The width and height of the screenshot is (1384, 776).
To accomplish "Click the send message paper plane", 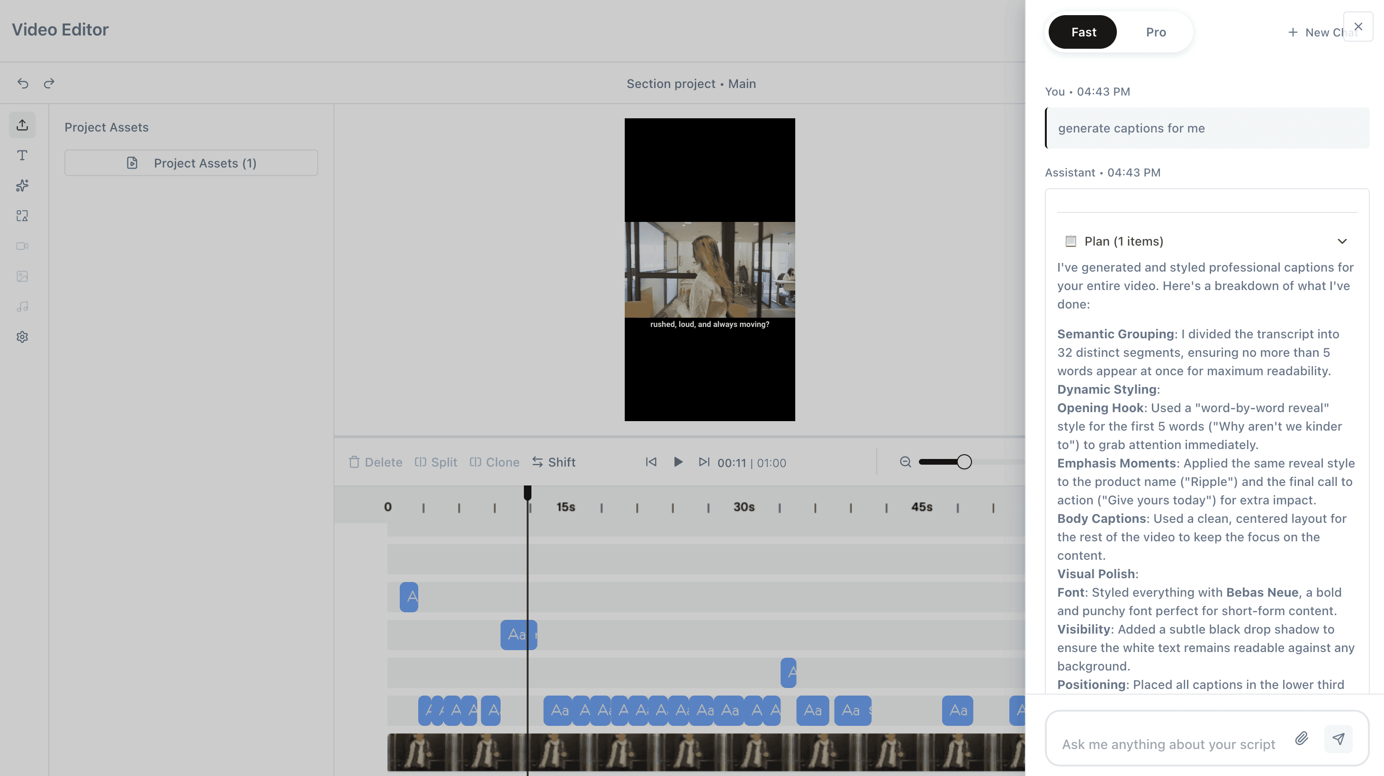I will pos(1338,739).
